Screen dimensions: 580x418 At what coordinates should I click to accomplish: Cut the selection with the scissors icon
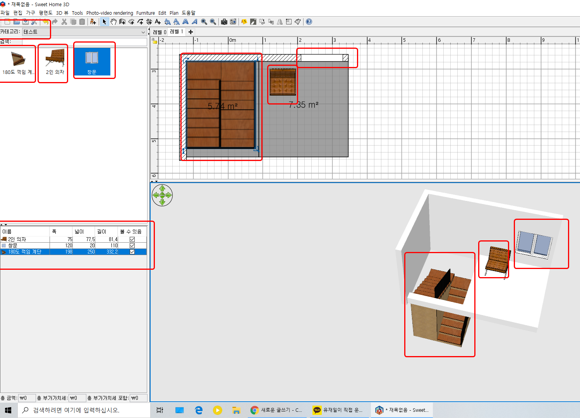(64, 22)
